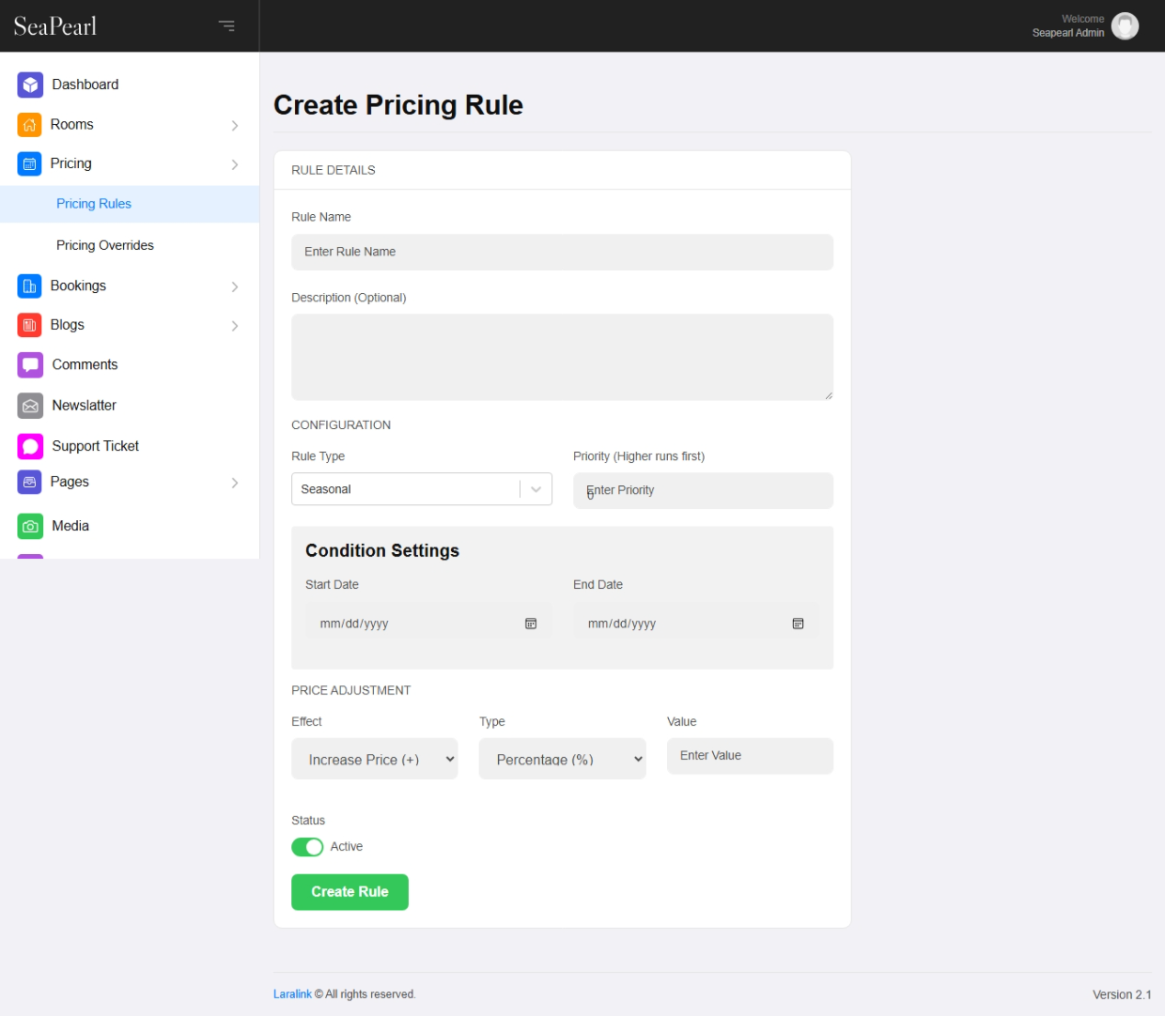Click the magenta Support Ticket icon
Screen dimensions: 1165x1016
pos(30,446)
